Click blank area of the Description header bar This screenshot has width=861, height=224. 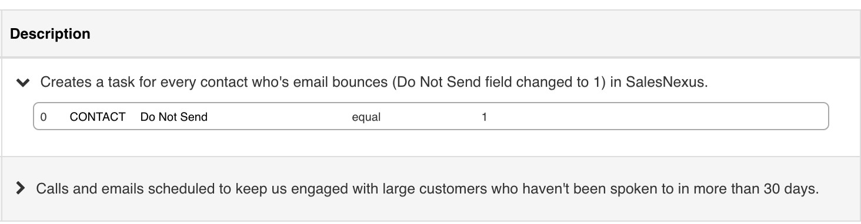470,34
